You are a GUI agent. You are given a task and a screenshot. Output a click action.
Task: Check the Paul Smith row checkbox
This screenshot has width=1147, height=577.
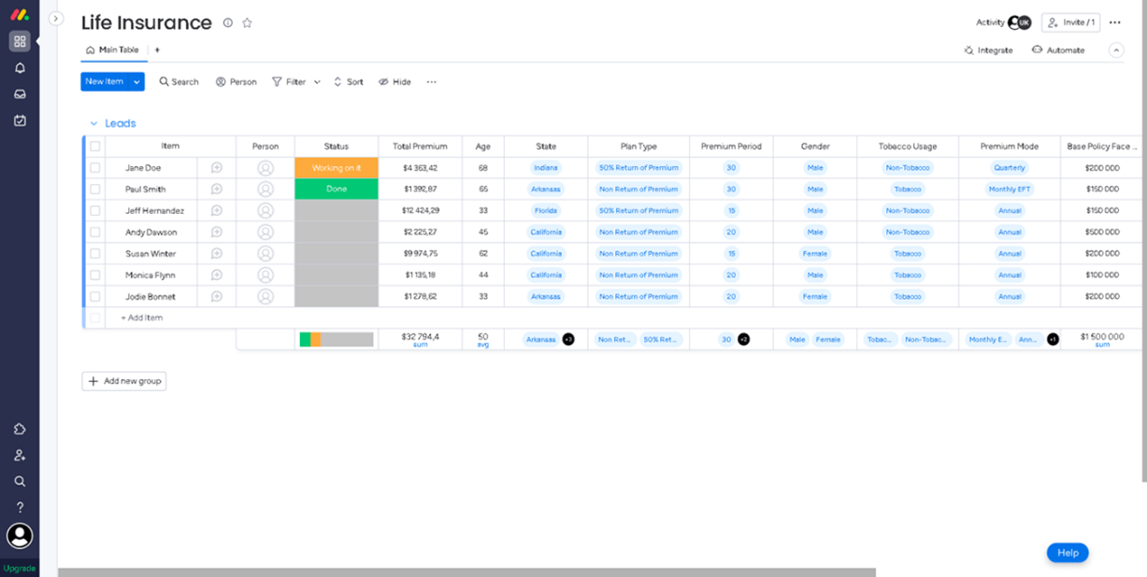[x=95, y=189]
